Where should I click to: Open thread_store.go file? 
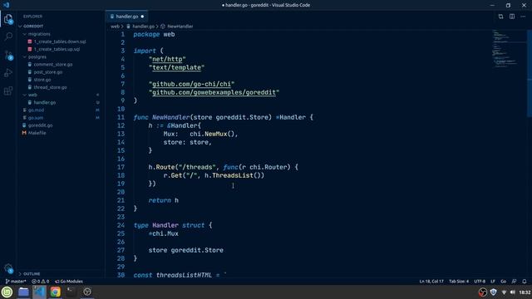tap(50, 87)
